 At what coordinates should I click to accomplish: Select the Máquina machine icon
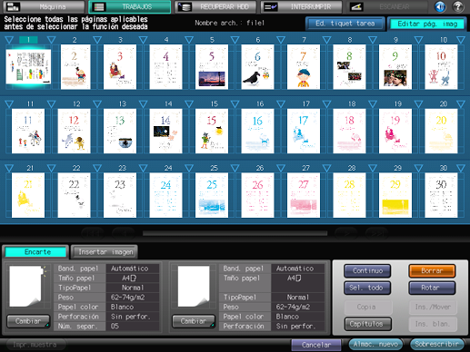[x=13, y=6]
